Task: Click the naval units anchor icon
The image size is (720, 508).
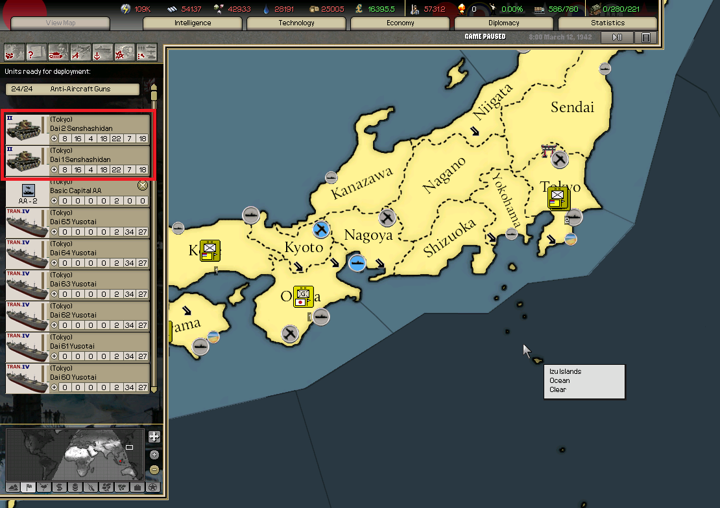Action: 102,51
